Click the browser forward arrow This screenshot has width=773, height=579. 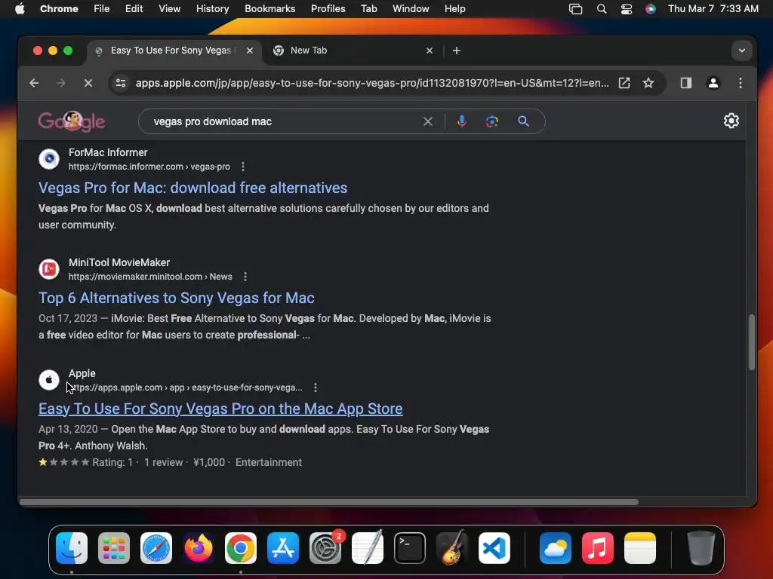click(x=60, y=83)
